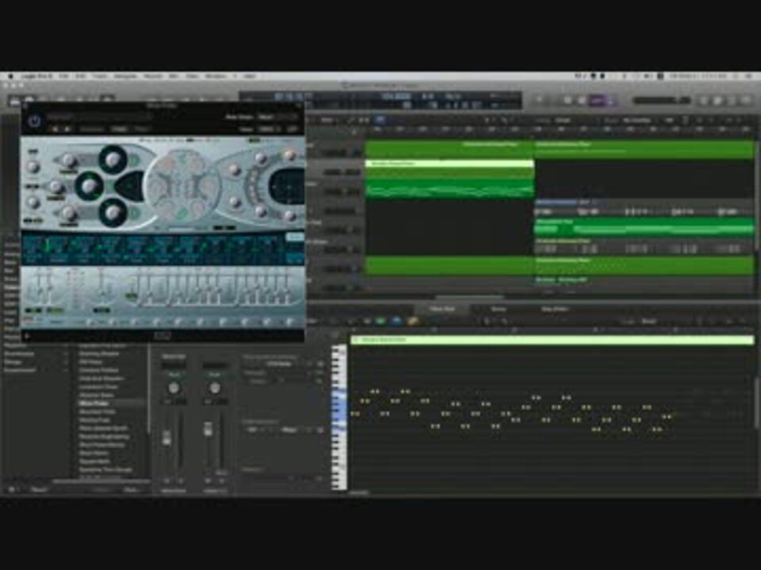
Task: Open the View size dropdown in ES2
Action: pos(268,129)
